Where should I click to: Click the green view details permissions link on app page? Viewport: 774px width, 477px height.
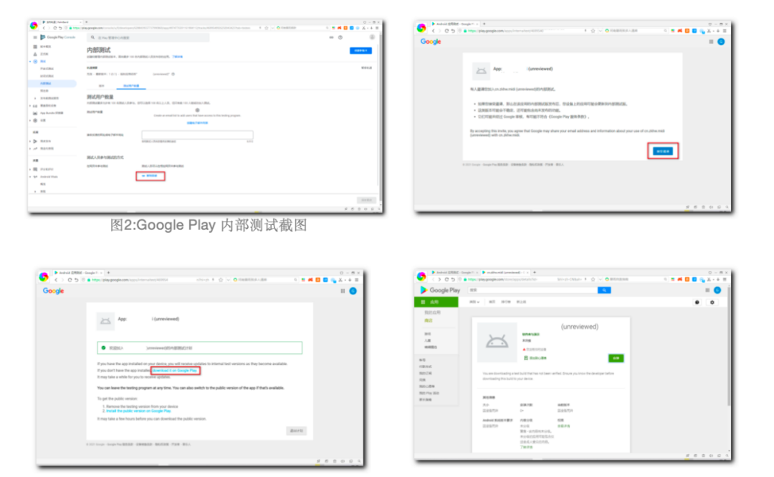click(x=563, y=425)
